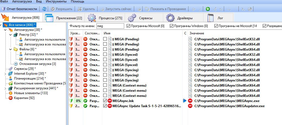Select 'Карантин [92]' tree item

(24, 98)
